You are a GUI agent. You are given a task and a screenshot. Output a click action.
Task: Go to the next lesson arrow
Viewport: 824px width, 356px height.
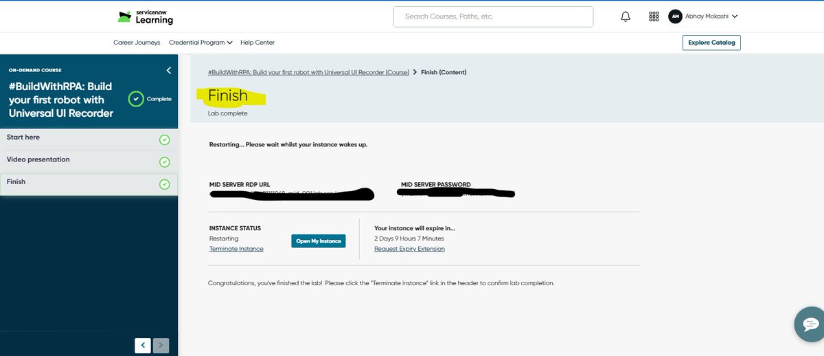pos(161,346)
